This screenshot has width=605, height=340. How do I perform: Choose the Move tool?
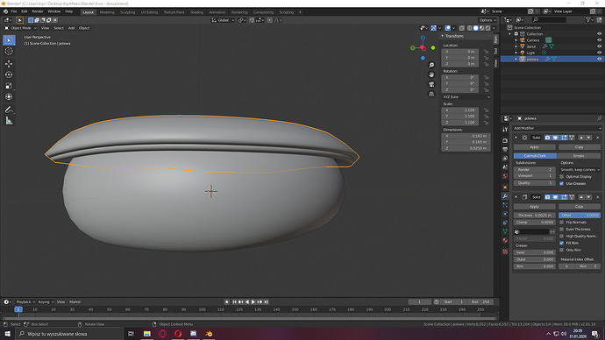[x=9, y=64]
